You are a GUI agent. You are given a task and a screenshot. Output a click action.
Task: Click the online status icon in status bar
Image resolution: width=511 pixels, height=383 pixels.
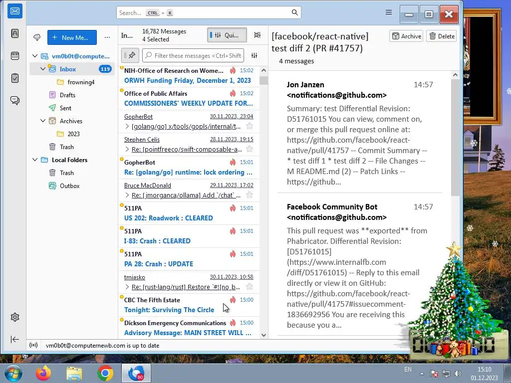(x=33, y=345)
